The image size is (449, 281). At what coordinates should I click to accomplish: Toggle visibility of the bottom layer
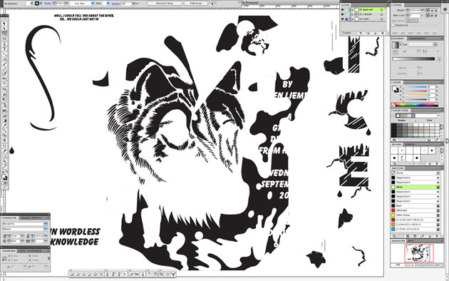pyautogui.click(x=343, y=19)
